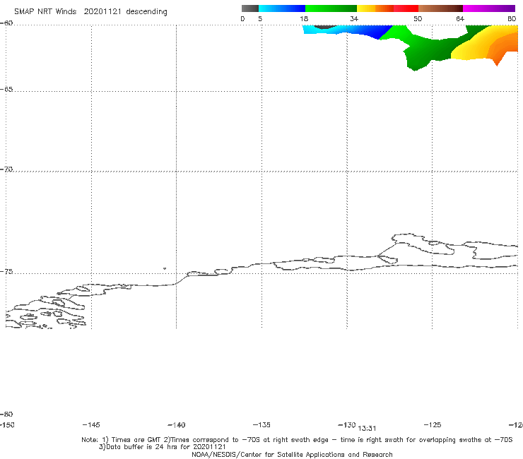Image resolution: width=523 pixels, height=459 pixels.
Task: Click the longitude label '-130'
Action: (347, 425)
